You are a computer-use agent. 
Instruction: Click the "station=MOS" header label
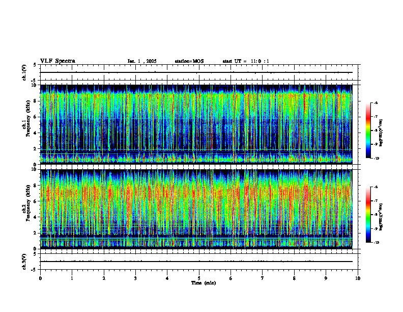[189, 61]
